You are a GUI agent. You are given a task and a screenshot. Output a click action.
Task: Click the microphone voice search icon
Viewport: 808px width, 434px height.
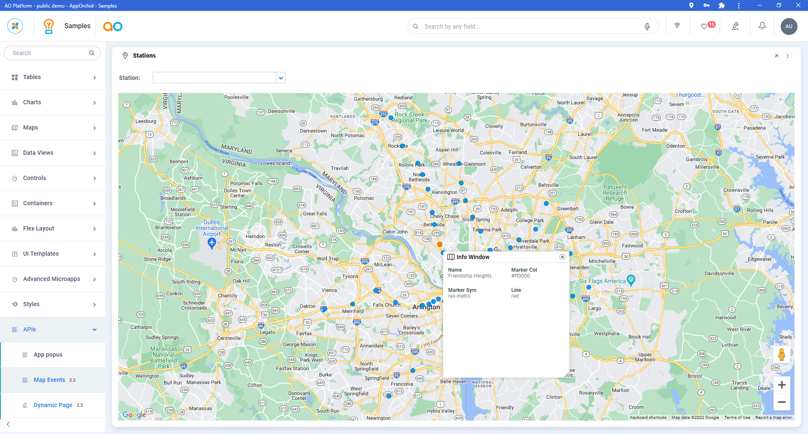(647, 26)
